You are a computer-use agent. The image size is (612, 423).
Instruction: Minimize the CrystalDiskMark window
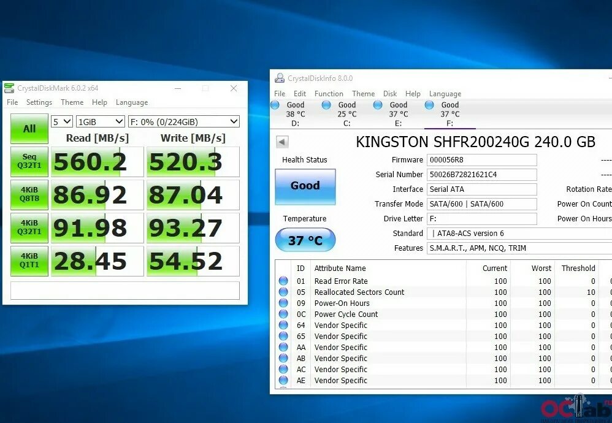pos(178,88)
